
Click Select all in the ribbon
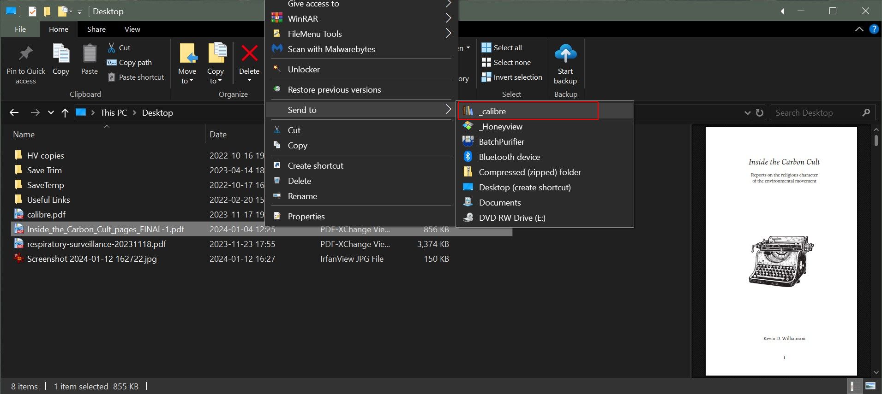(x=502, y=47)
